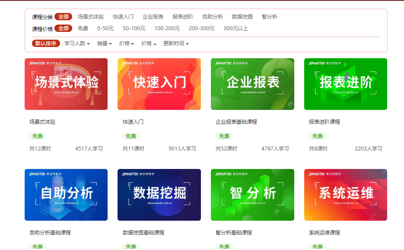Filter courses by 场景式体验 category
Viewport: 404px width, 250px height.
[x=91, y=17]
